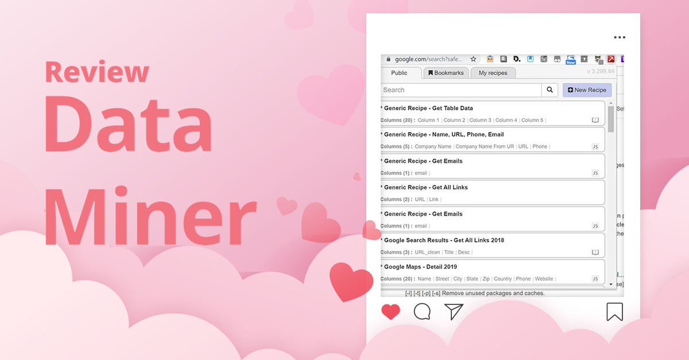Enable the Data Miner extension toolbar icon

pos(611,59)
